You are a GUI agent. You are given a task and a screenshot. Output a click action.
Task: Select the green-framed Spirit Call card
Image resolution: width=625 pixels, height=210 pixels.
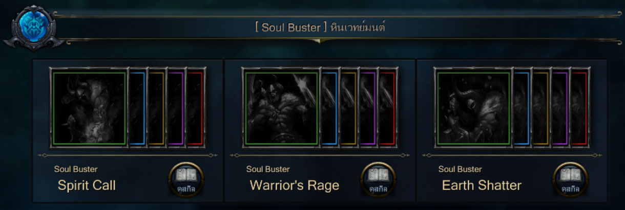click(x=89, y=108)
